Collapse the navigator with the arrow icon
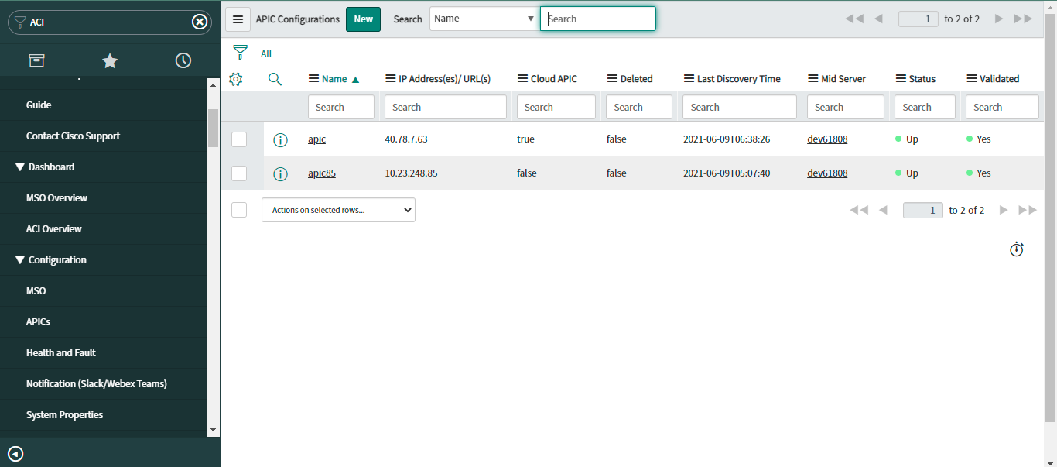 (15, 454)
